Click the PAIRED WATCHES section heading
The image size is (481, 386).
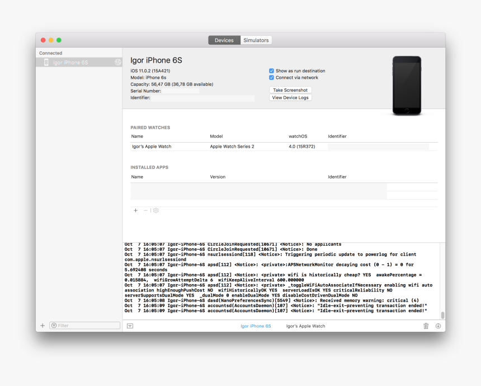pyautogui.click(x=150, y=128)
